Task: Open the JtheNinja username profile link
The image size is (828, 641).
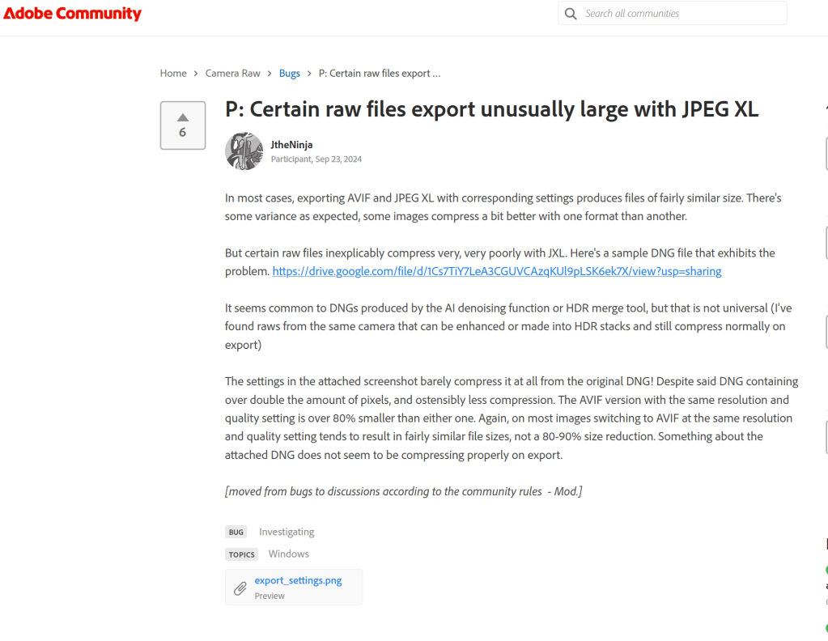Action: coord(291,145)
